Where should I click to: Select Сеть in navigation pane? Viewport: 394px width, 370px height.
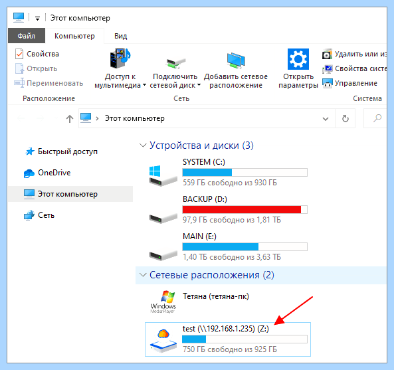(x=47, y=215)
